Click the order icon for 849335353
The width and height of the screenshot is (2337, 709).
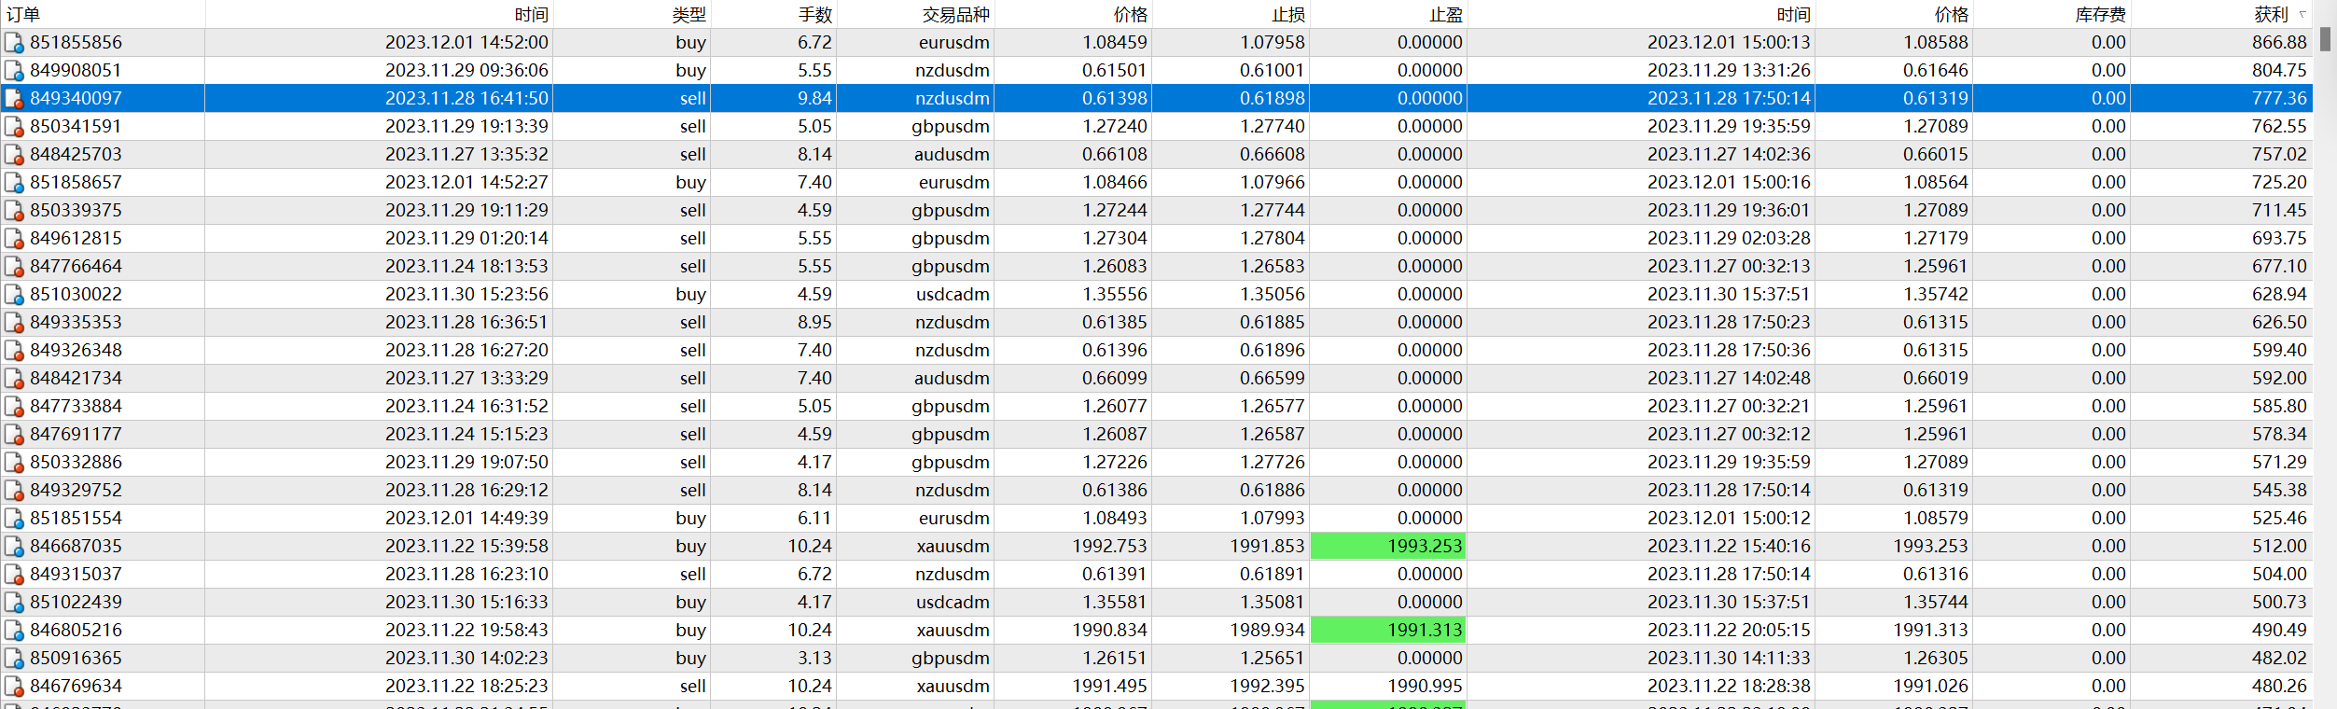[x=14, y=323]
